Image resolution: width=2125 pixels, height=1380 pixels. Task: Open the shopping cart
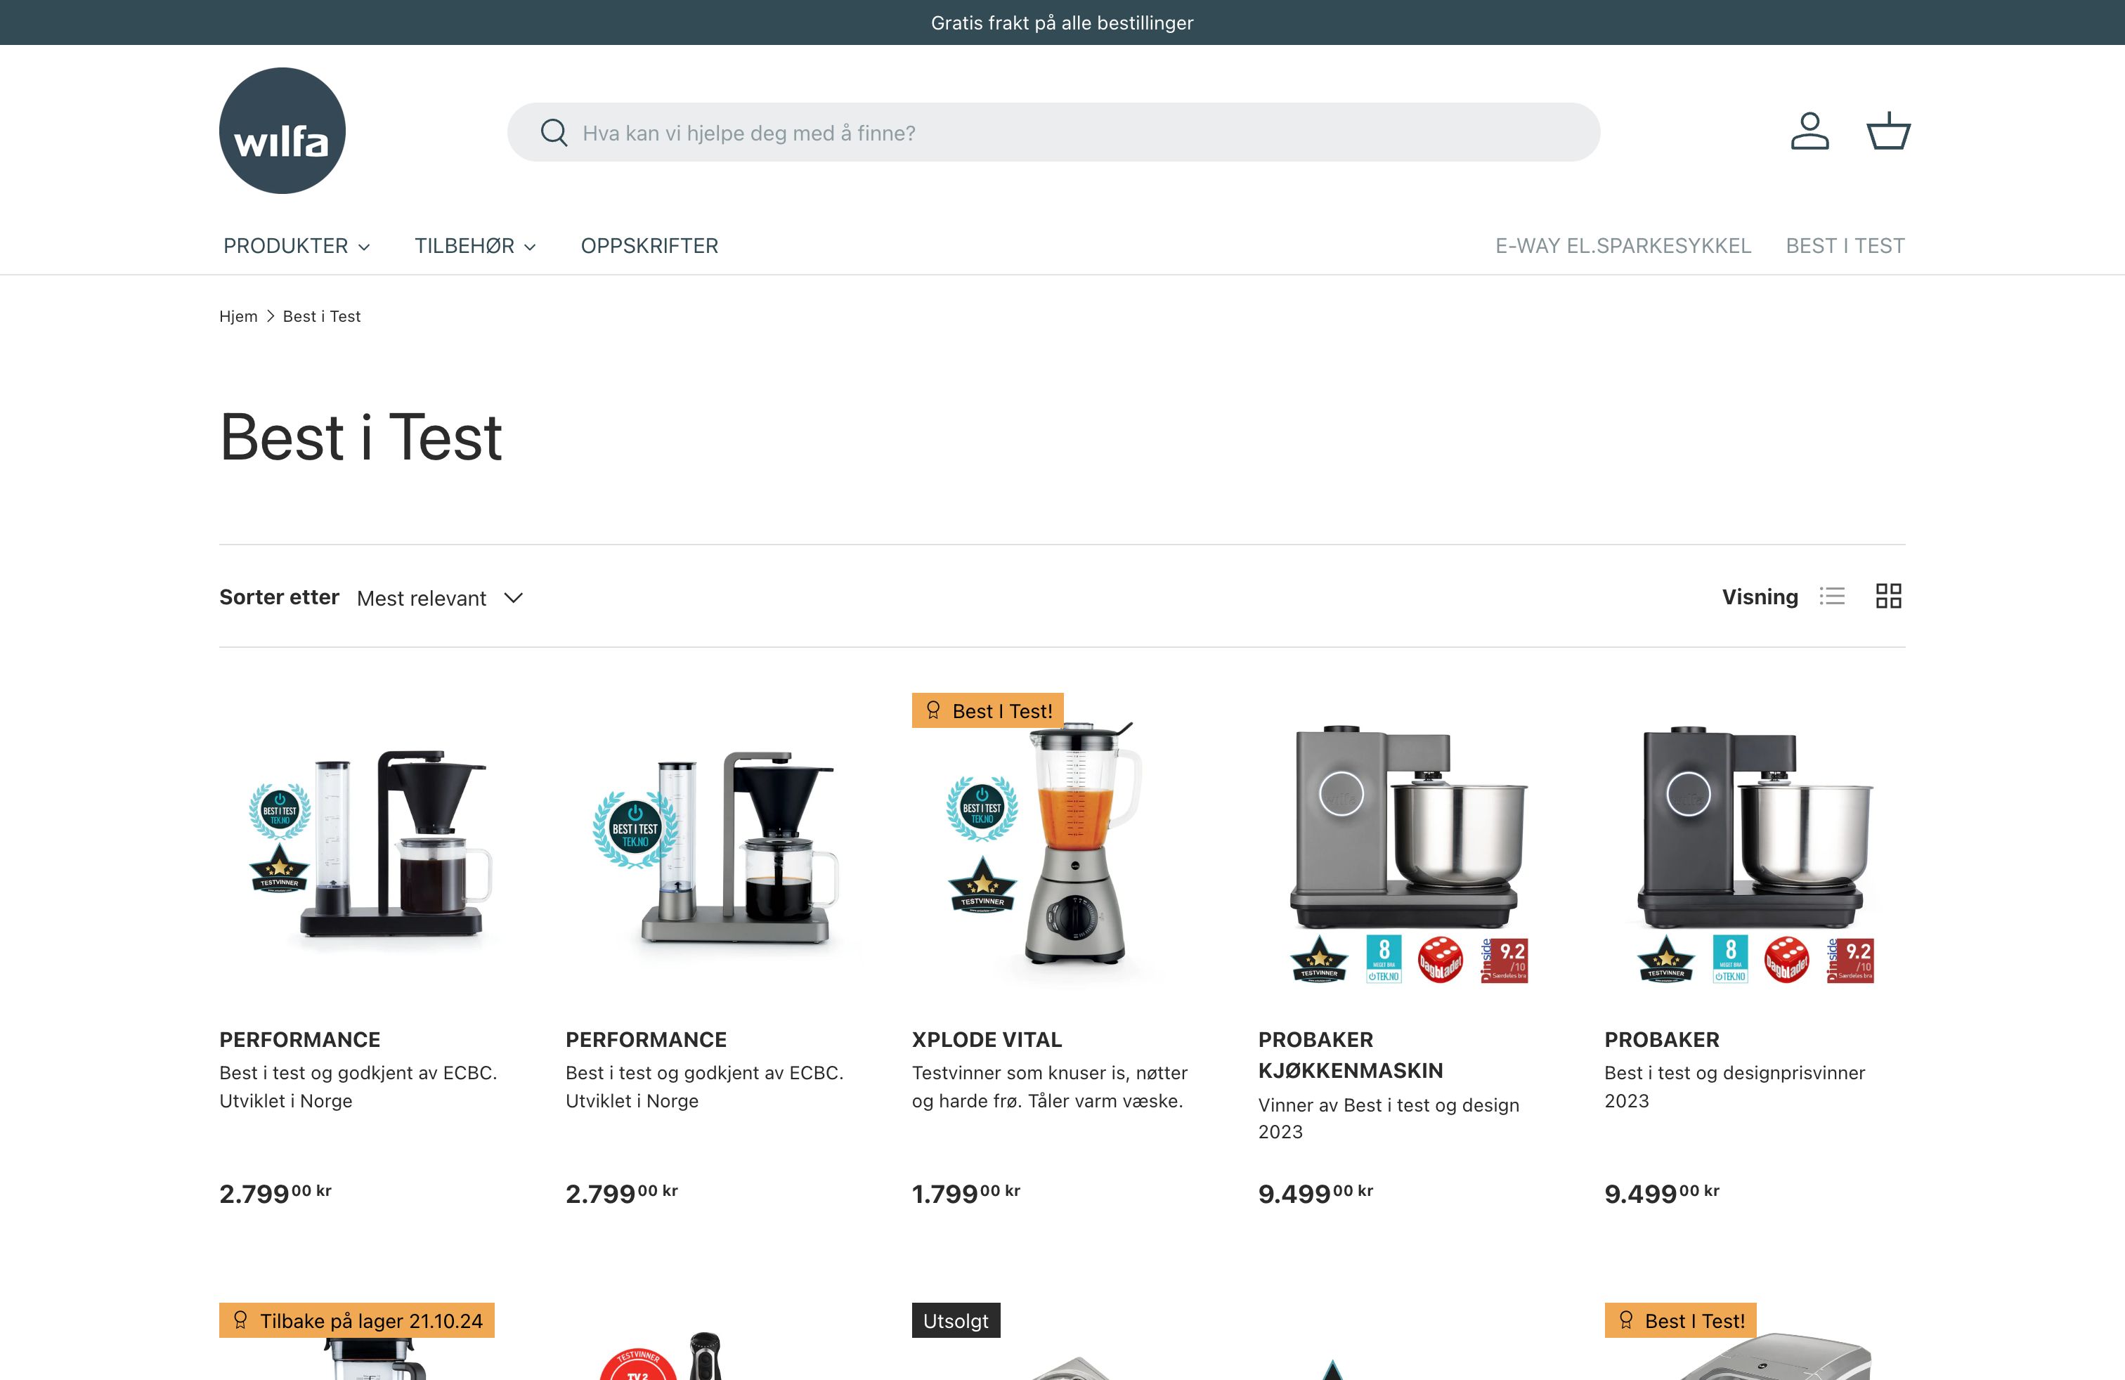(1888, 130)
